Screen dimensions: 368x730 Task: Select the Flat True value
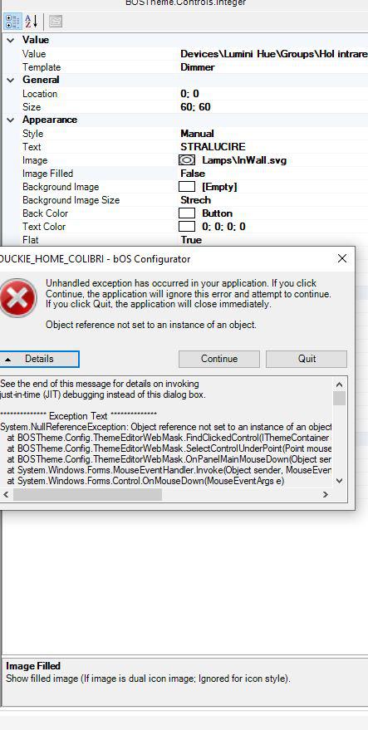191,240
